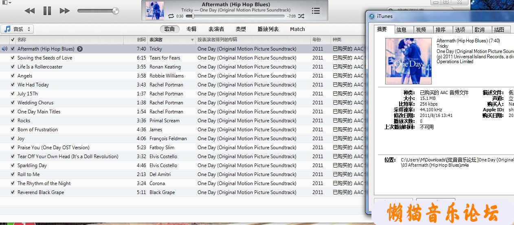Toggle the check-all column header checkmark
This screenshot has height=225, width=514.
(13, 40)
